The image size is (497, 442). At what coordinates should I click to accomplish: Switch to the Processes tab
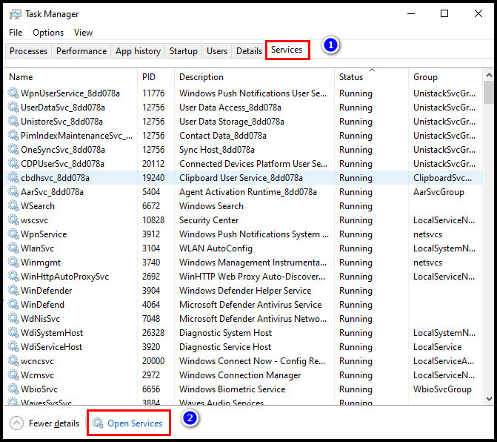[x=28, y=51]
